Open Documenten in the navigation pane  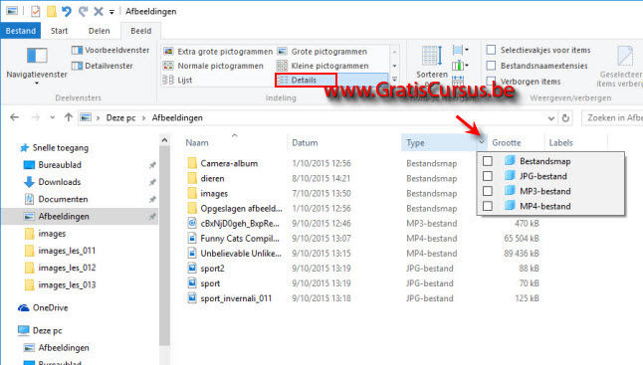point(63,199)
